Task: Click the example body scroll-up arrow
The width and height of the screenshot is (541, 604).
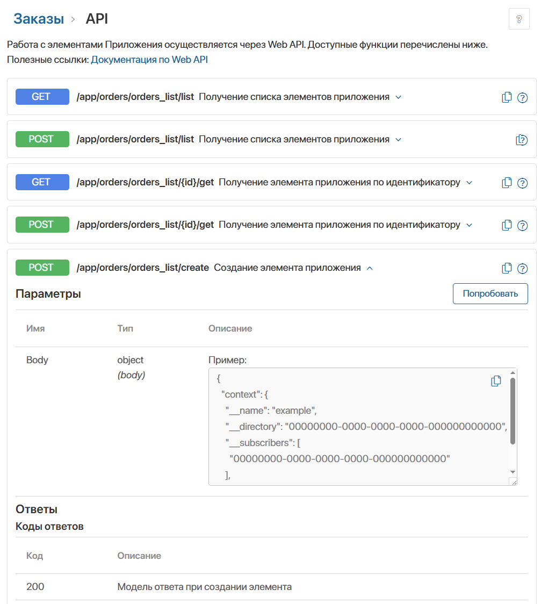Action: coord(513,372)
